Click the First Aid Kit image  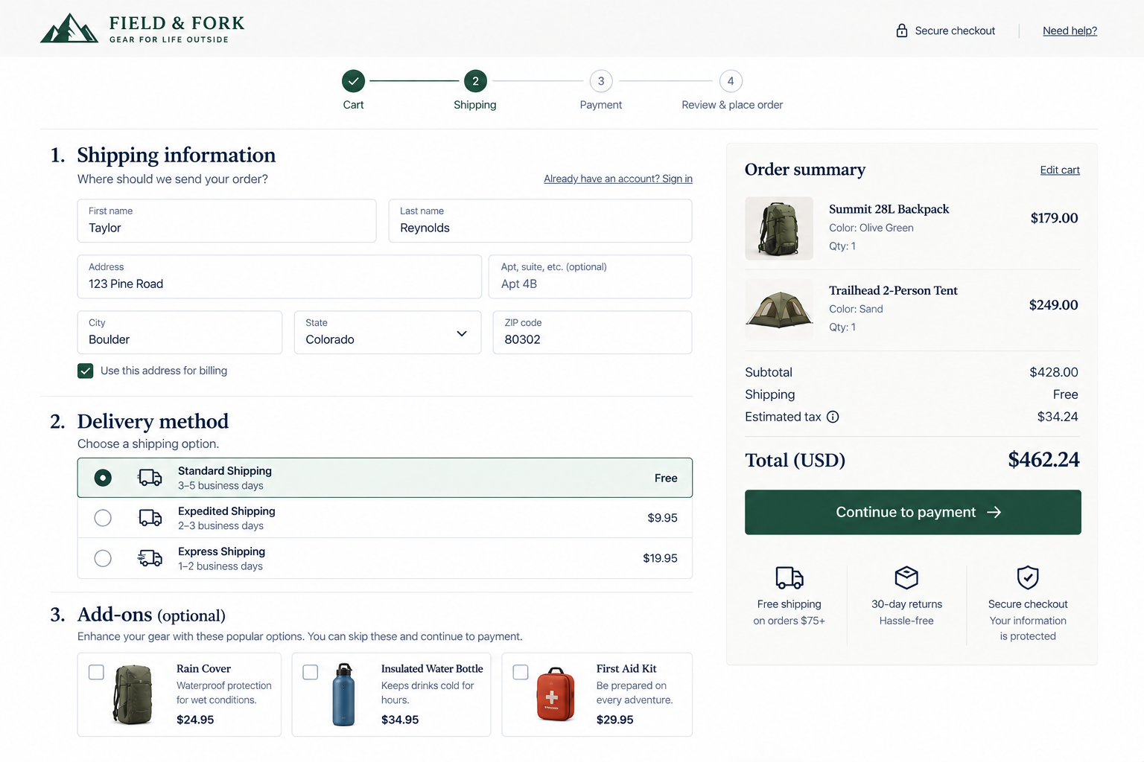pyautogui.click(x=556, y=694)
